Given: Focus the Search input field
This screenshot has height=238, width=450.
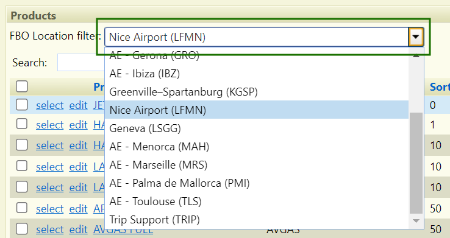Looking at the screenshot, I should coord(81,63).
